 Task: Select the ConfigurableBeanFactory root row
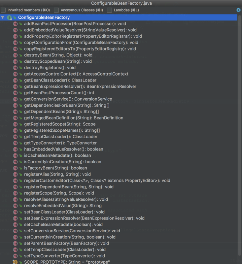tap(119, 17)
